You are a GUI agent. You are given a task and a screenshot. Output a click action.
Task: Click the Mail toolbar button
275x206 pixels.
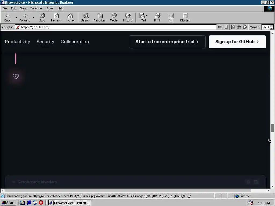[142, 17]
